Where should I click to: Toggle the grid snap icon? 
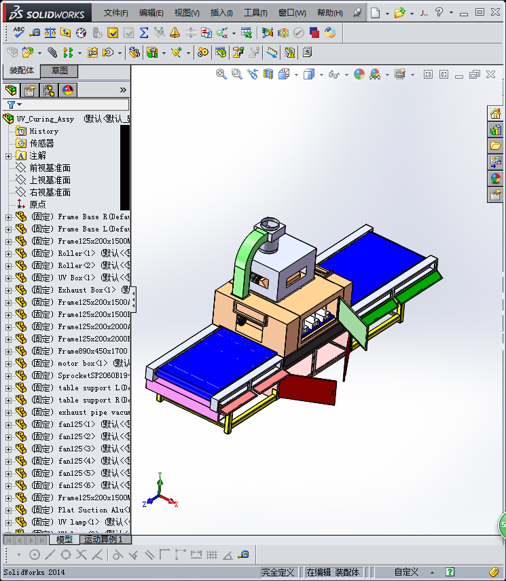(x=212, y=555)
